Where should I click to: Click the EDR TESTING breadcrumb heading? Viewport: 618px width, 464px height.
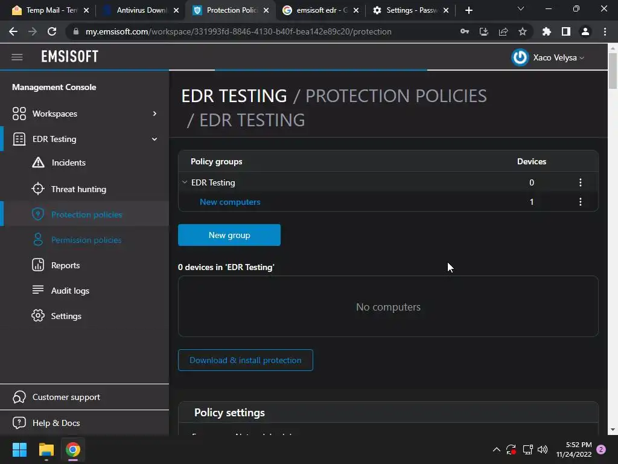click(234, 96)
